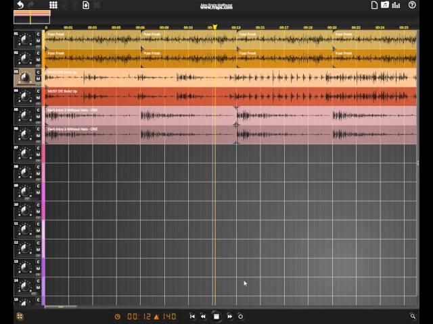
Task: Click the stop transport button
Action: coord(216,317)
